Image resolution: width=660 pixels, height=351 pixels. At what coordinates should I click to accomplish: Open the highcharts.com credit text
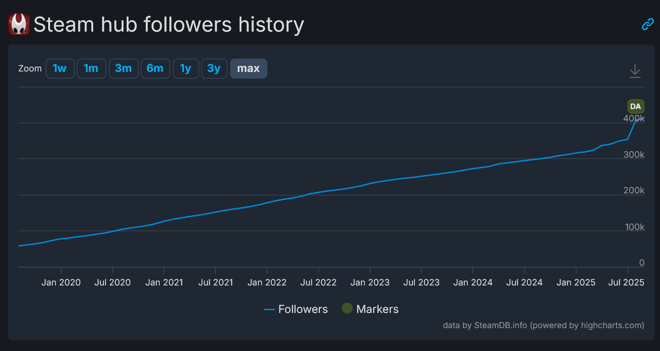pyautogui.click(x=543, y=325)
